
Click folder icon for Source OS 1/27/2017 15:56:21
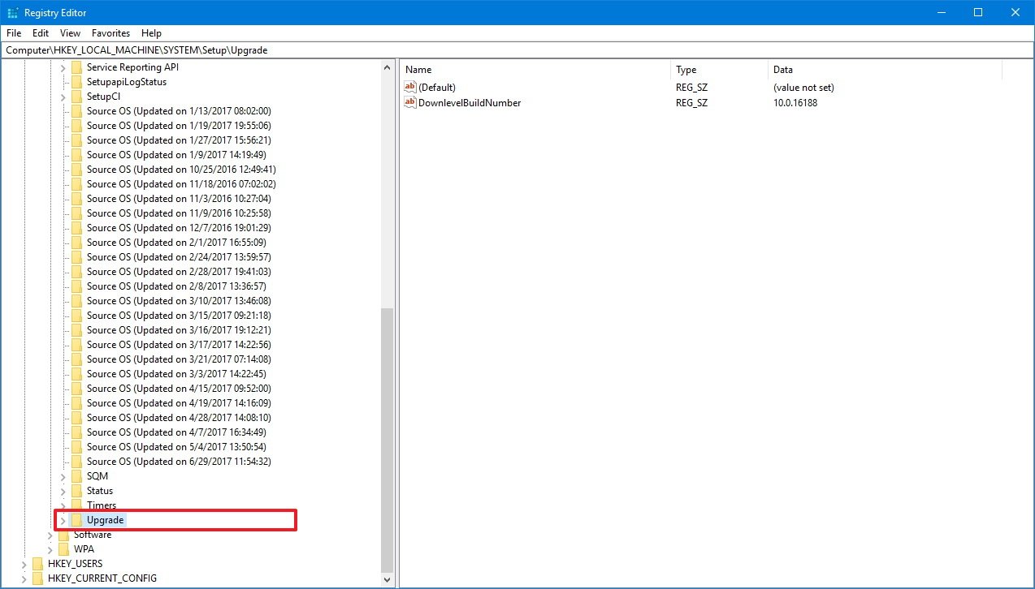pos(76,140)
